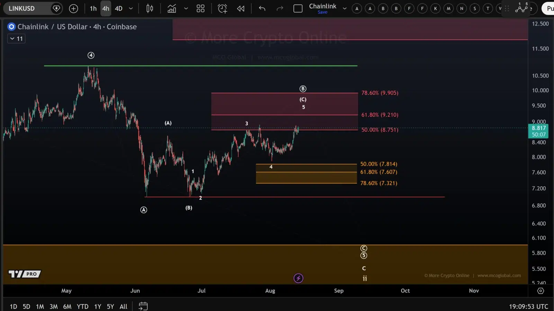
Task: Show All data range
Action: point(123,307)
